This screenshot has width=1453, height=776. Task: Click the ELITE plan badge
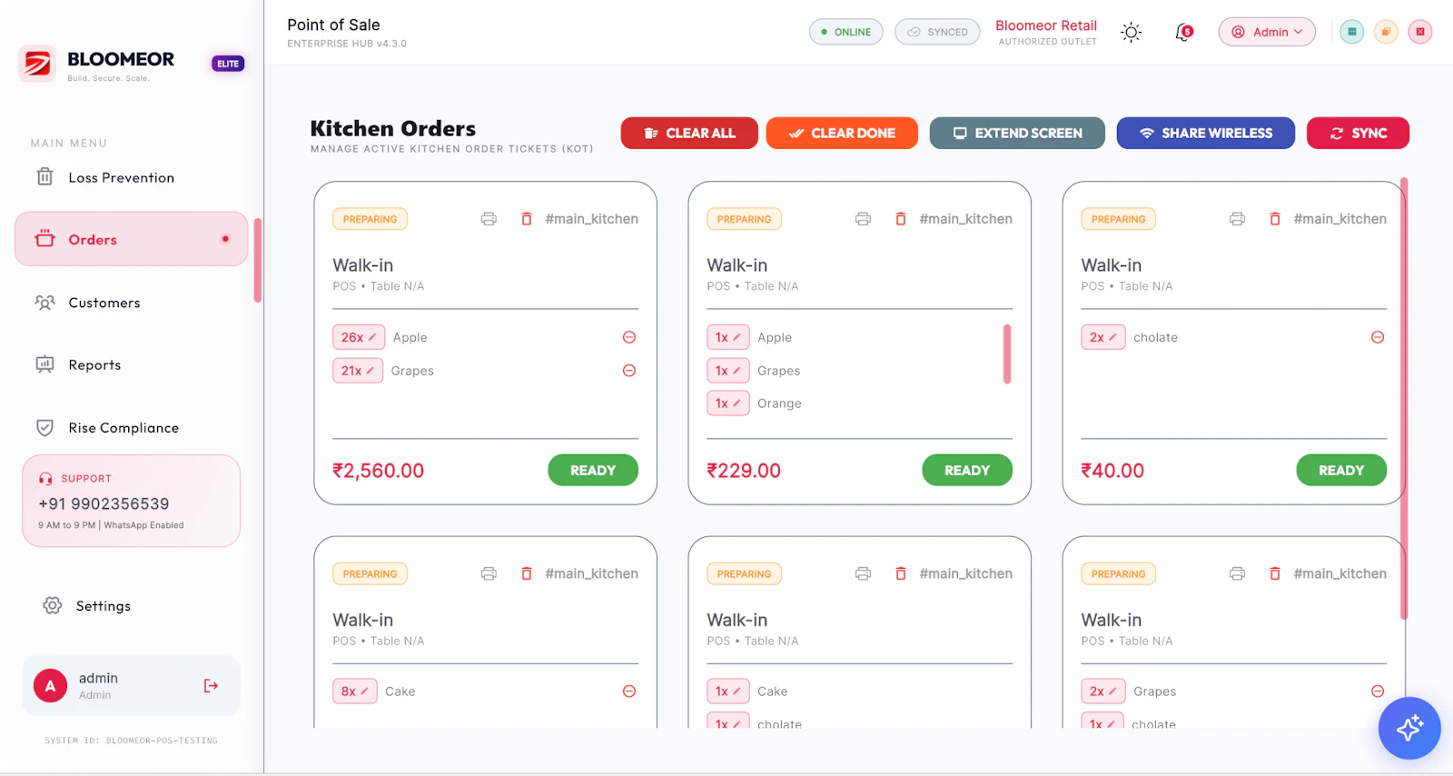pyautogui.click(x=228, y=64)
